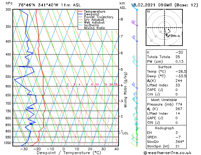This screenshot has height=155, width=201.
Task: Click the 09GMT date and time header
Action: (165, 5)
